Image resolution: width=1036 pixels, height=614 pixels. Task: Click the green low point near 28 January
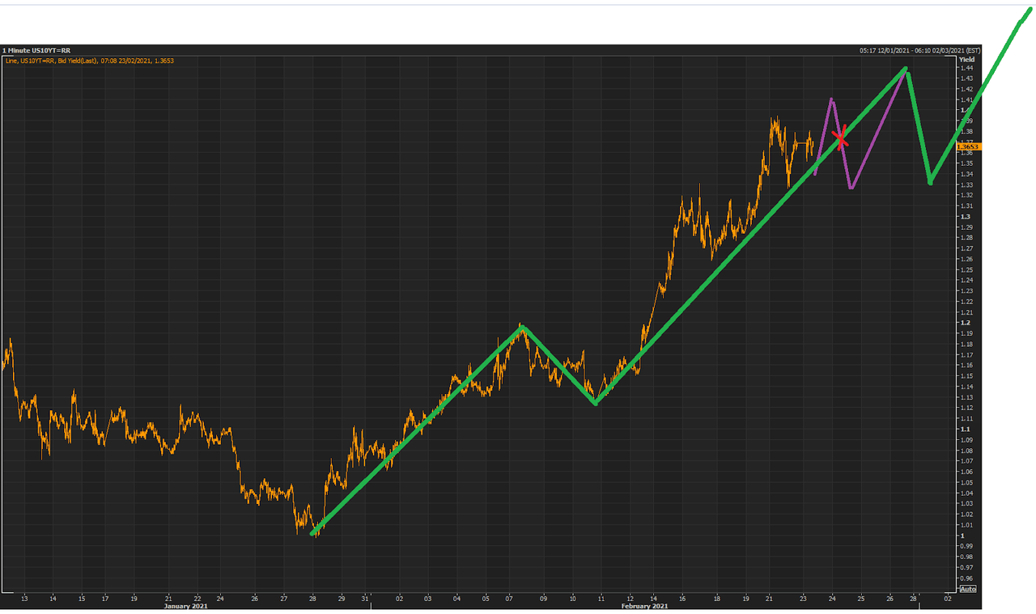tap(314, 533)
